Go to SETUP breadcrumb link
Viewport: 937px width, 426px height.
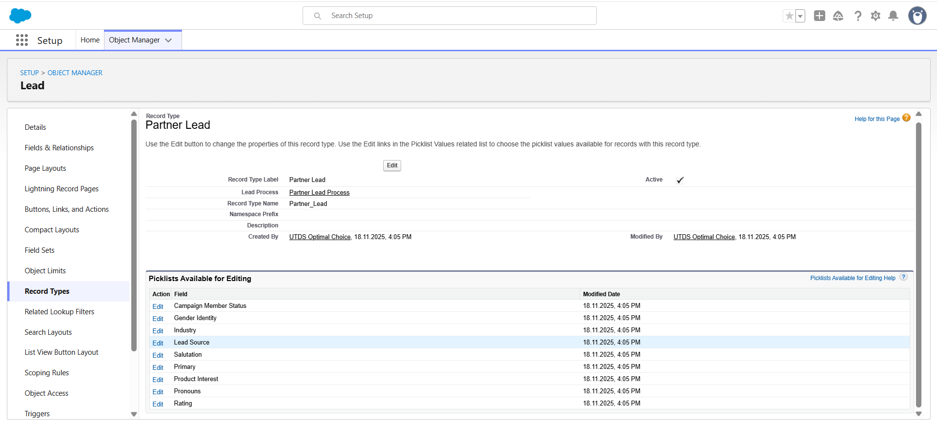29,73
